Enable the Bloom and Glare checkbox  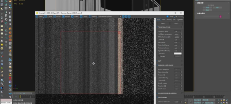tap(182, 65)
